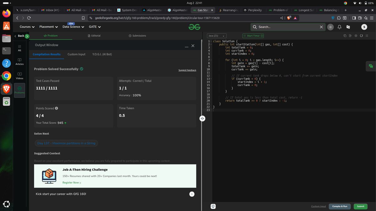Image resolution: width=376 pixels, height=211 pixels.
Task: Click Compile & Run button
Action: tap(340, 206)
